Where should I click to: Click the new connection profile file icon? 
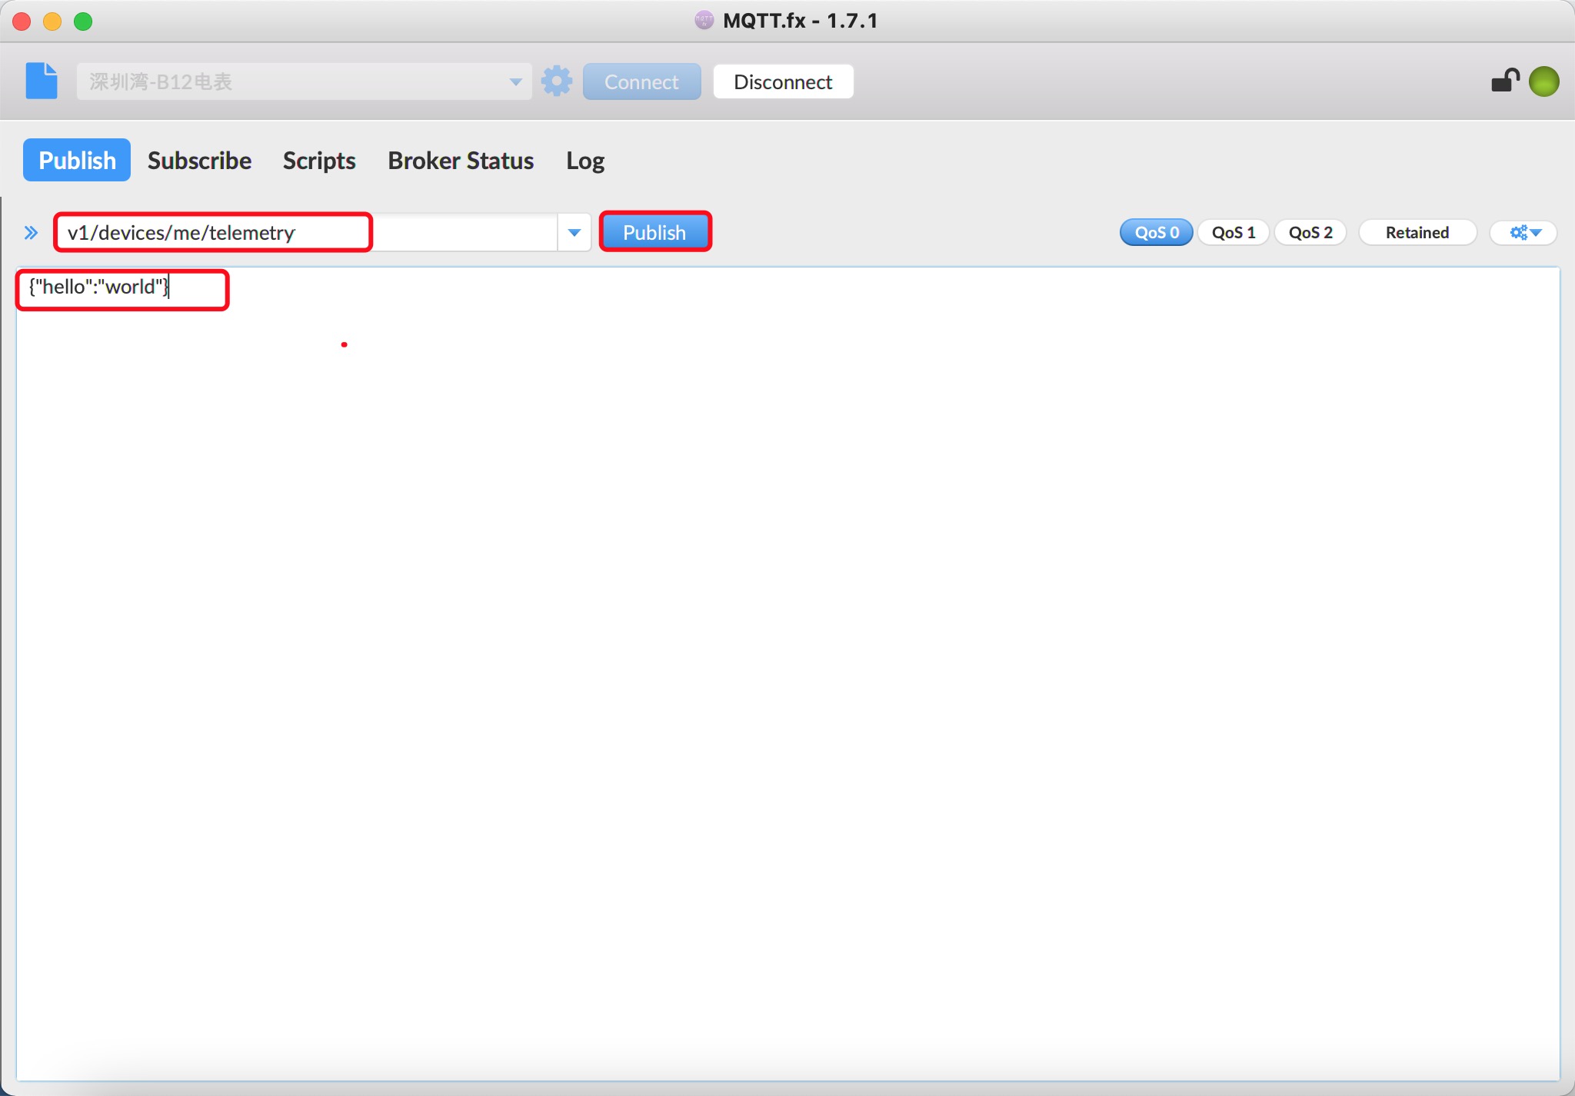[42, 81]
